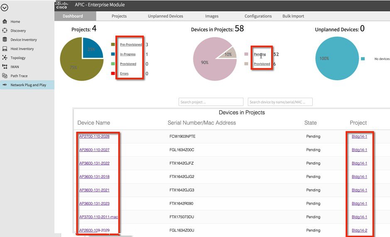Click the Path Trace icon
Image resolution: width=390 pixels, height=237 pixels.
click(x=5, y=76)
